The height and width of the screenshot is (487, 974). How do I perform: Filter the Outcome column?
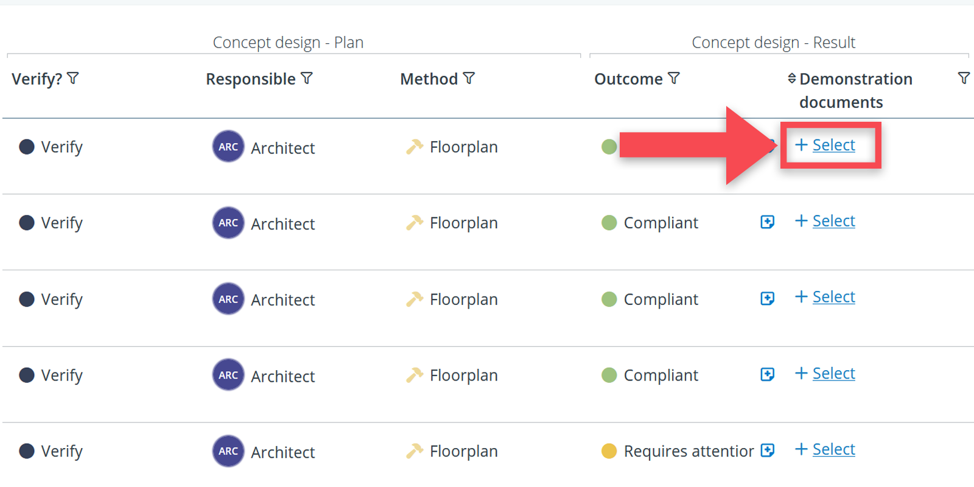point(674,79)
